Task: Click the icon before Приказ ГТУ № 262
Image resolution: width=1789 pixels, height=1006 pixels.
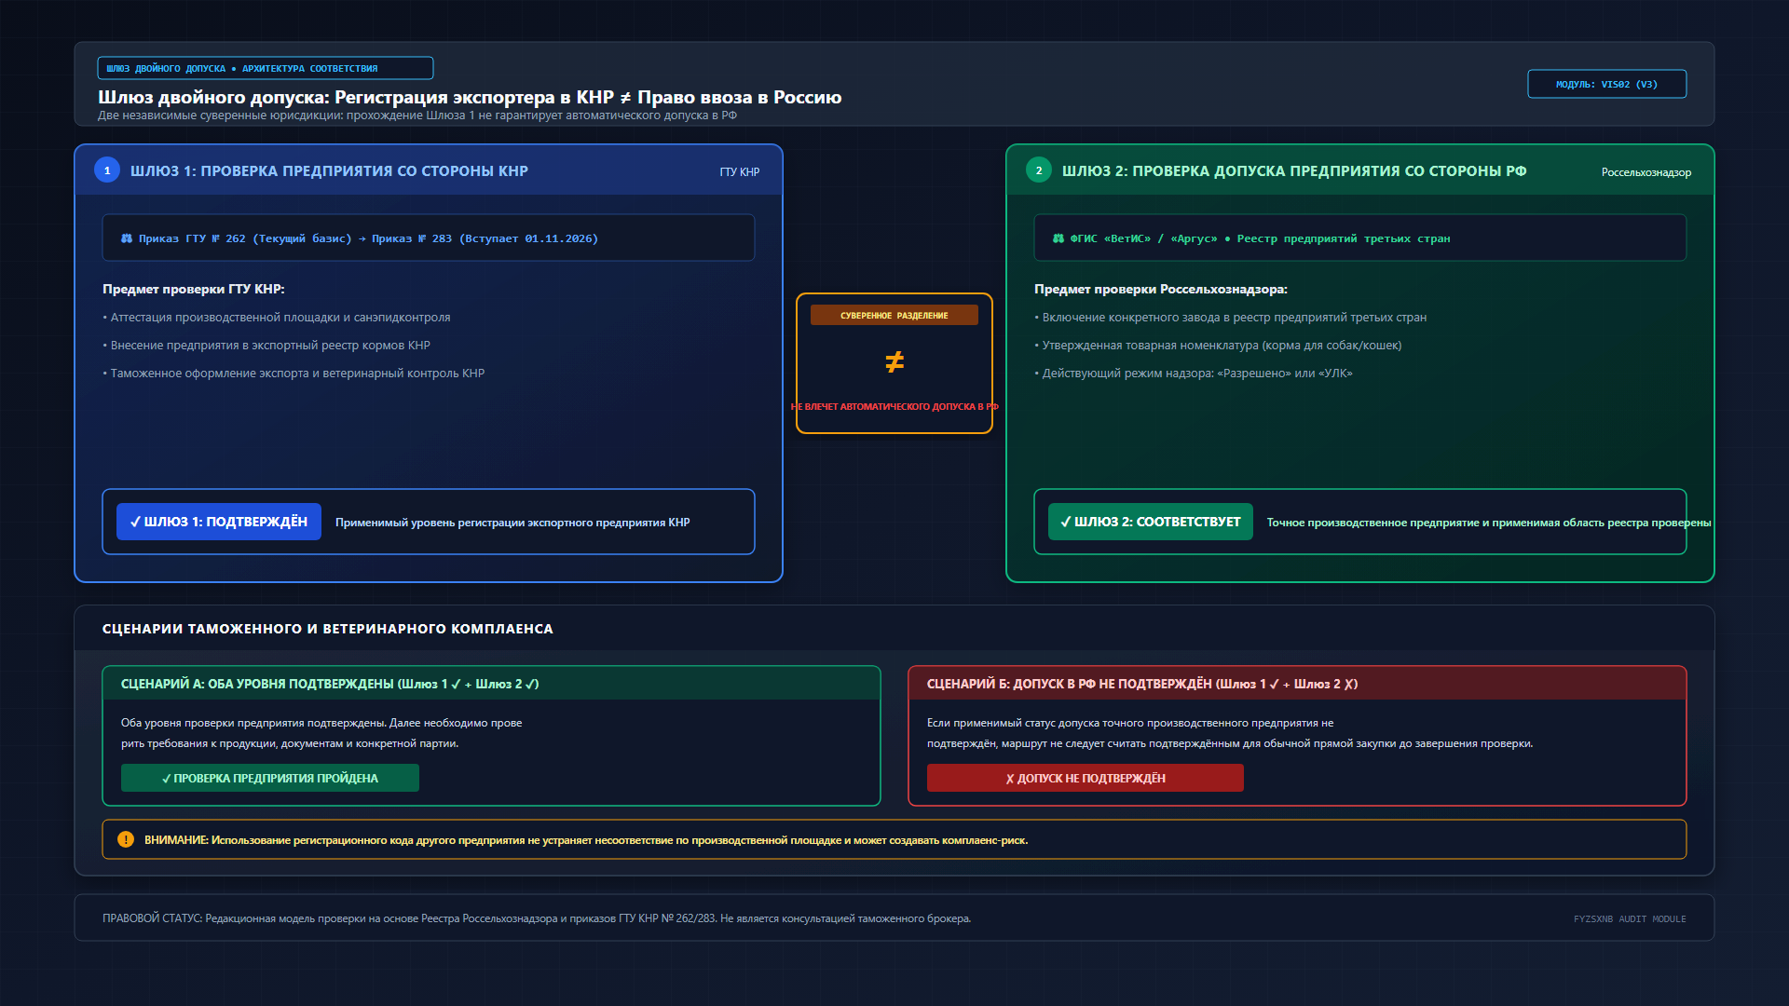Action: click(x=127, y=238)
